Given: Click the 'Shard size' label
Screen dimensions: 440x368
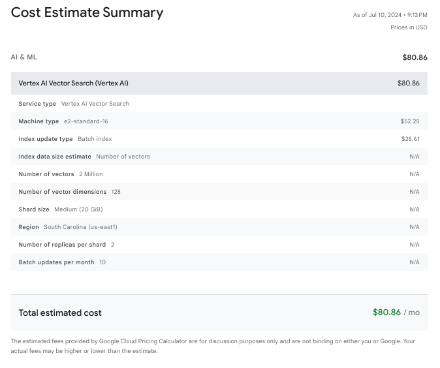Looking at the screenshot, I should click(34, 209).
